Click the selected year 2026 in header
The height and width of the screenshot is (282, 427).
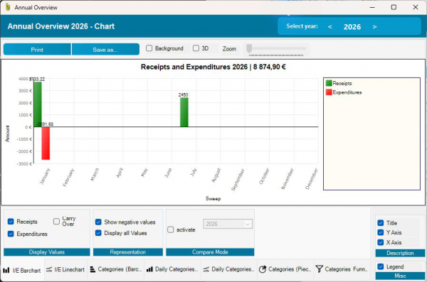[352, 27]
